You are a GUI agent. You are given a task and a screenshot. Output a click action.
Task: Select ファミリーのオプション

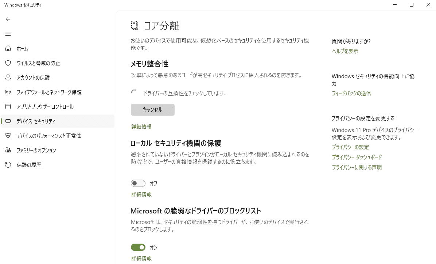pos(58,150)
